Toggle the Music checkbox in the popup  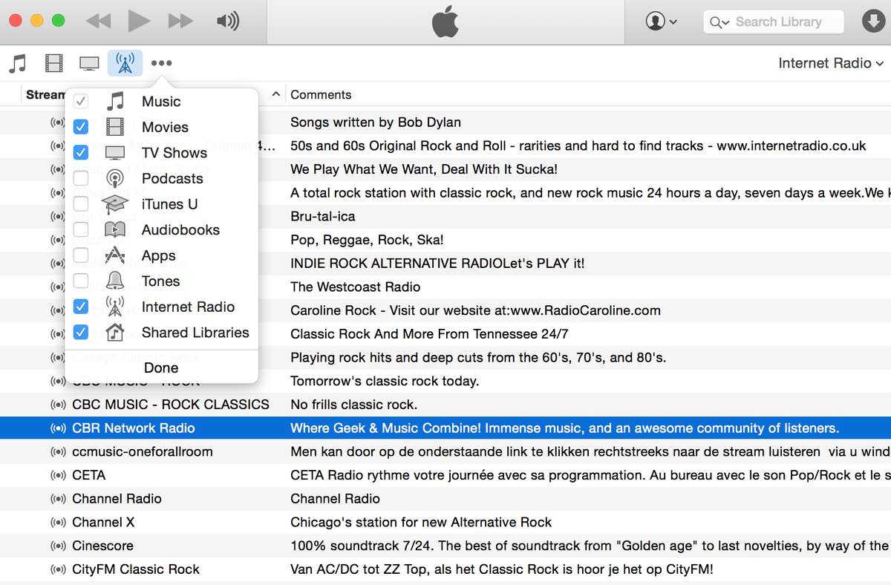point(81,102)
